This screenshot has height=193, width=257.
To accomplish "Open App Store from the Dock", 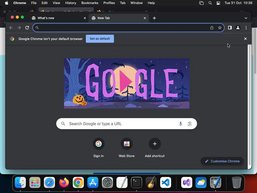I will click(93, 182).
